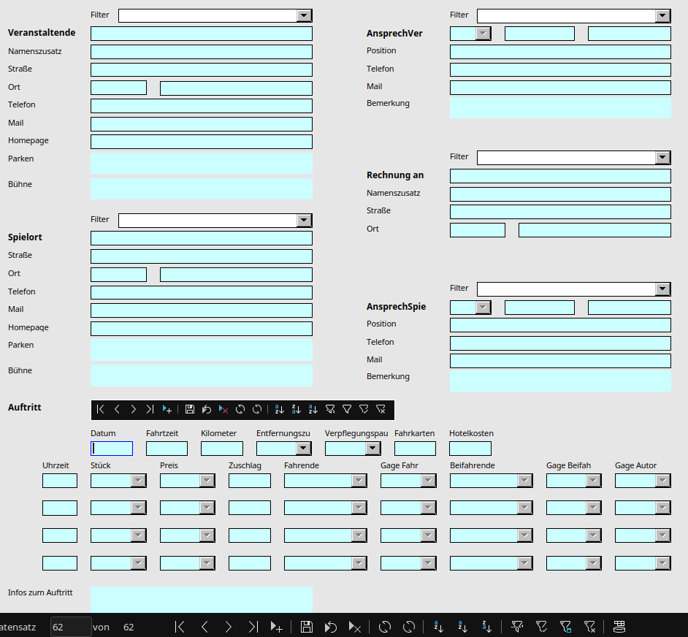
Task: Open Filter dropdown above Veranstaltende
Action: pyautogui.click(x=305, y=15)
